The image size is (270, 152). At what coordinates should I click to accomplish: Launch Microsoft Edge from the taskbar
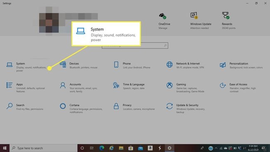point(102,148)
